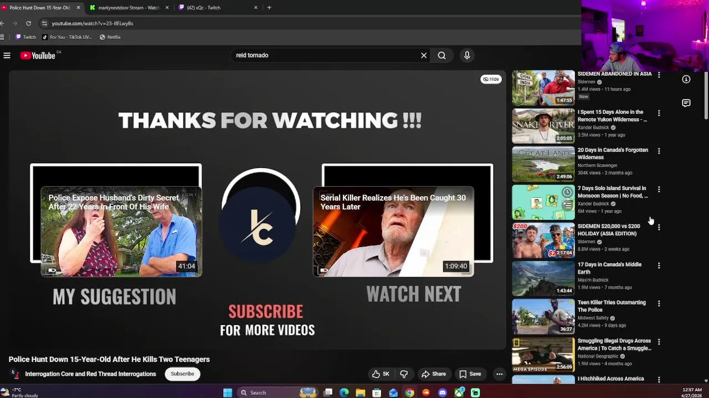The image size is (709, 398).
Task: Open options for '7 Days Solo Island Survival'
Action: tap(659, 189)
